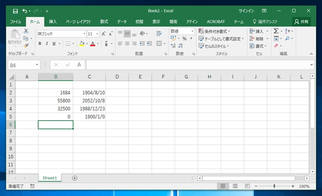Switch to Page Break Preview
The image size is (322, 196).
247,186
